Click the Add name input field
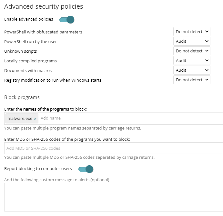The image size is (223, 216). [129, 118]
